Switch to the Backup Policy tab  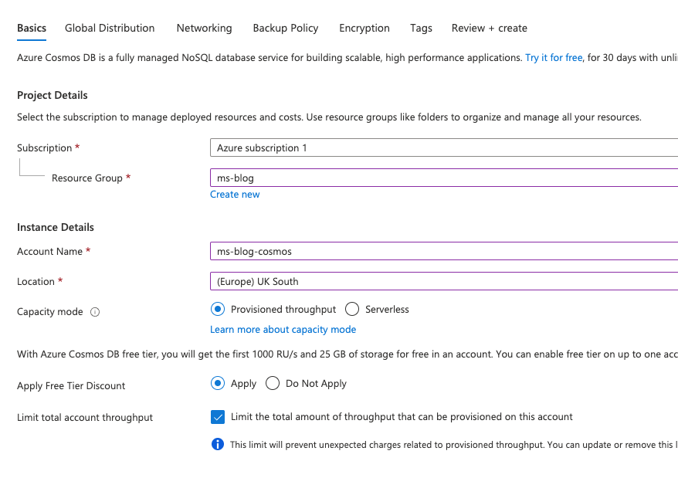(286, 28)
